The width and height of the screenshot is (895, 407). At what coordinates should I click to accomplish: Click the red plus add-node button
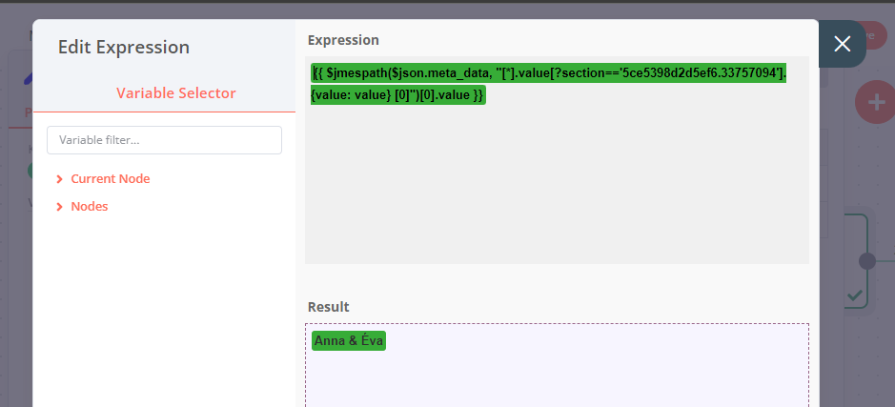click(876, 102)
